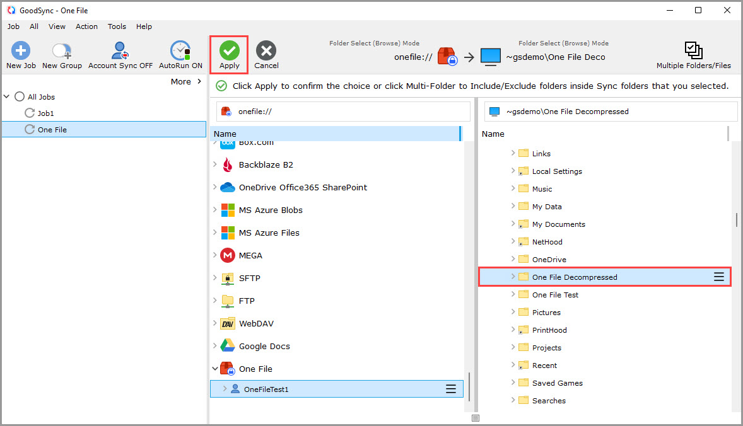Select the NetHood folder
This screenshot has height=426, width=743.
pyautogui.click(x=547, y=242)
